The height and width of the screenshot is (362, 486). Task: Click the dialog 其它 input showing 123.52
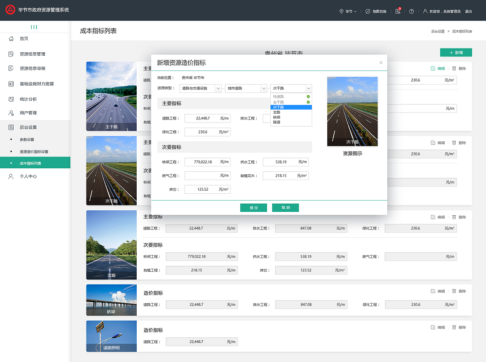pyautogui.click(x=207, y=189)
